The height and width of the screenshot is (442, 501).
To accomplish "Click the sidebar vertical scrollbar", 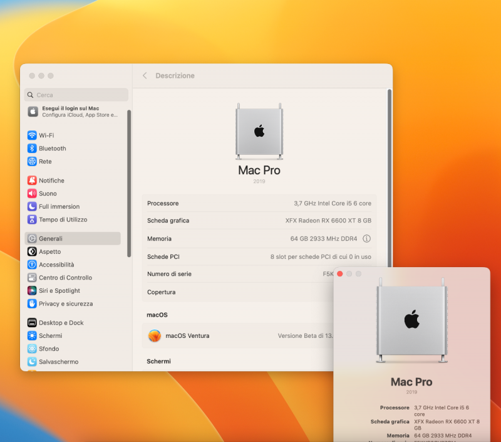I will point(129,183).
